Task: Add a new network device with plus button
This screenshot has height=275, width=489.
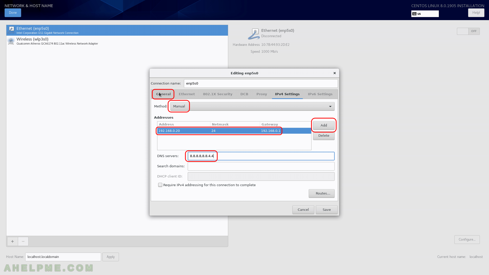Action: 12,241
